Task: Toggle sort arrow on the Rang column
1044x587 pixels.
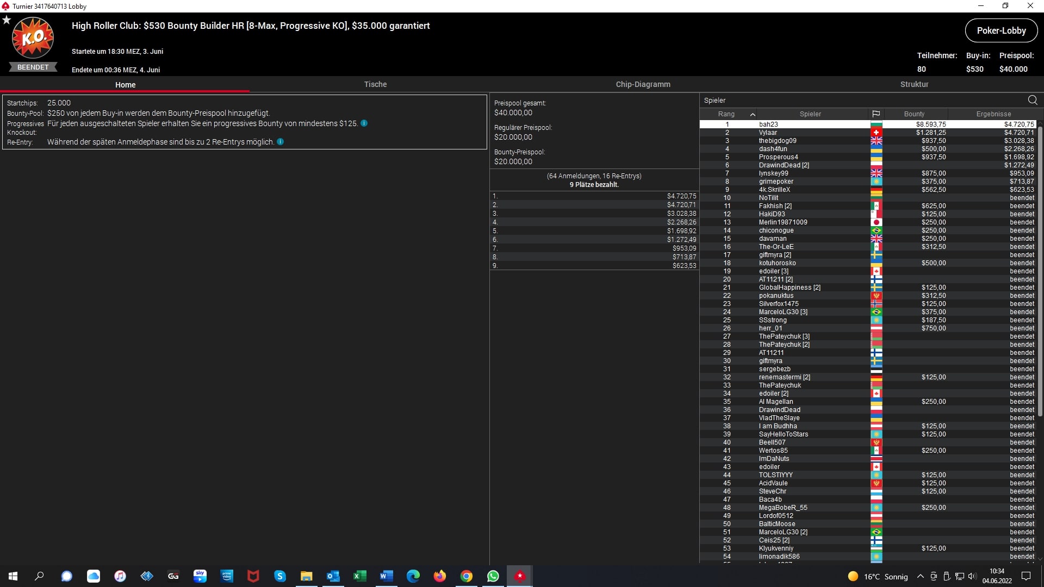Action: [x=753, y=114]
